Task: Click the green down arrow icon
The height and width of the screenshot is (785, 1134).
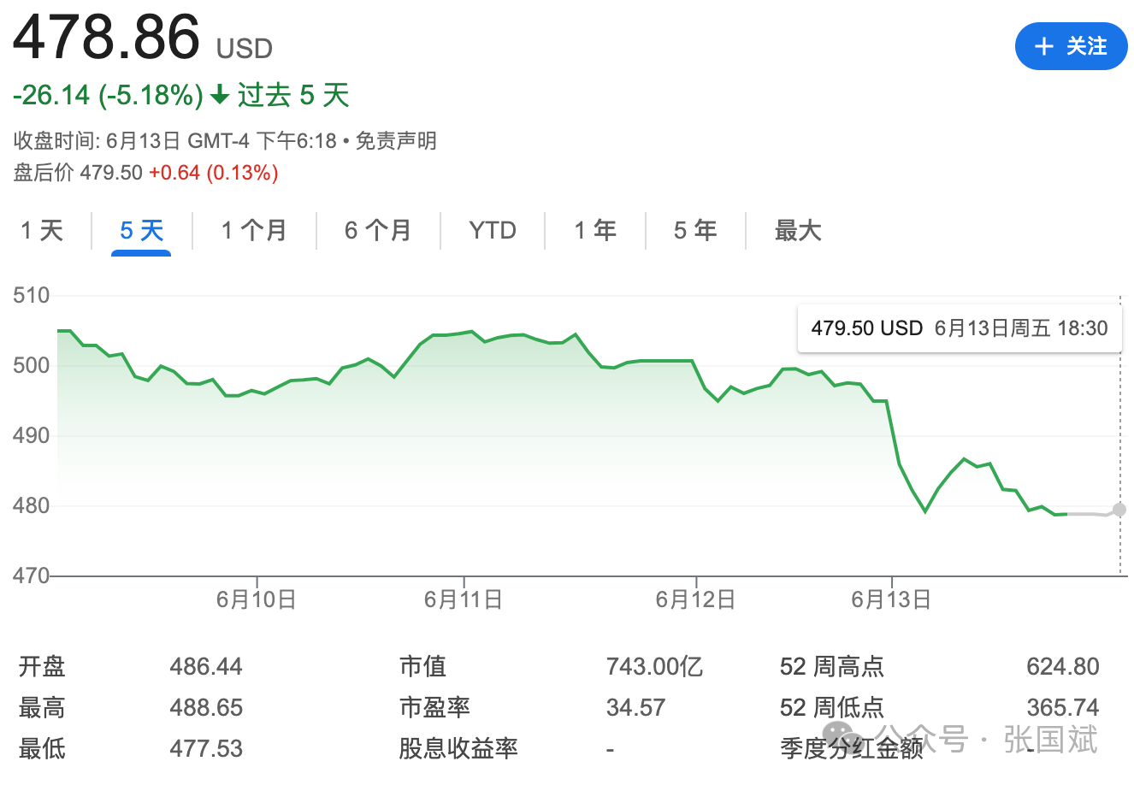Action: click(220, 95)
